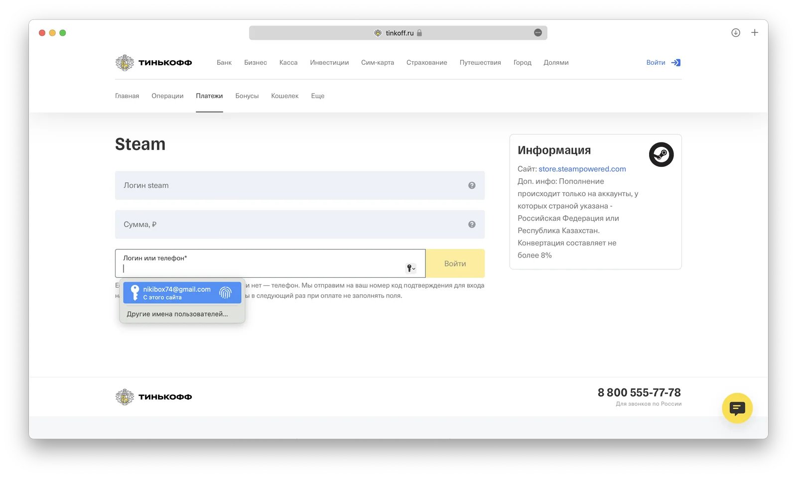Click the Steam page heading
Screen dimensions: 797x477
tap(140, 144)
